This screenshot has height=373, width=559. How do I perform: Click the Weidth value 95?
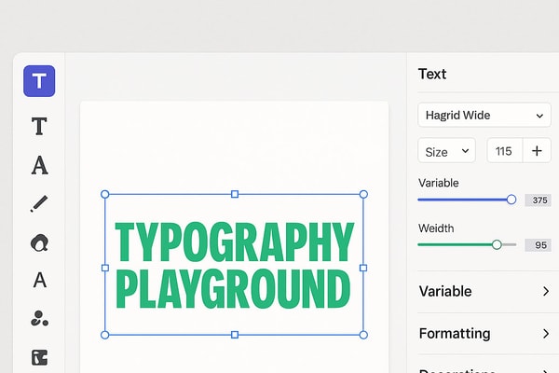tap(539, 245)
